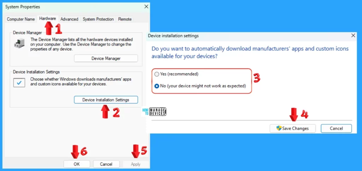Open the Remote tab
Viewport: 362px width, 171px height.
[x=125, y=19]
